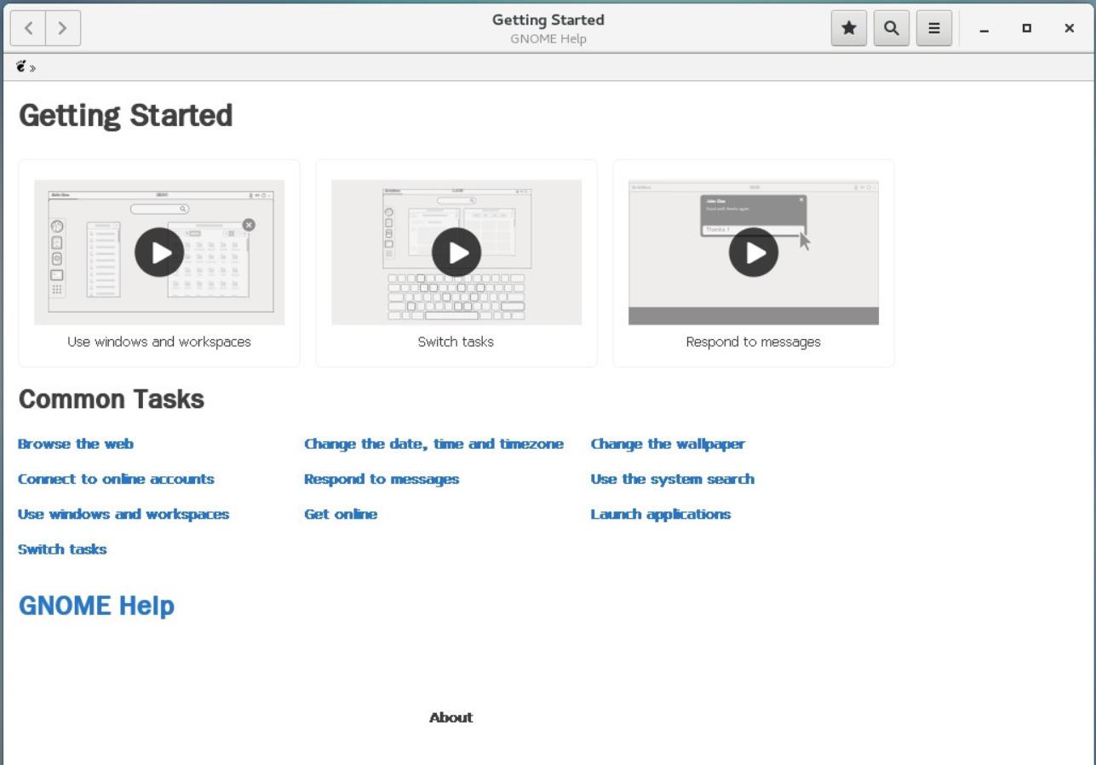Open Connect to online accounts link
1096x765 pixels.
(x=116, y=479)
